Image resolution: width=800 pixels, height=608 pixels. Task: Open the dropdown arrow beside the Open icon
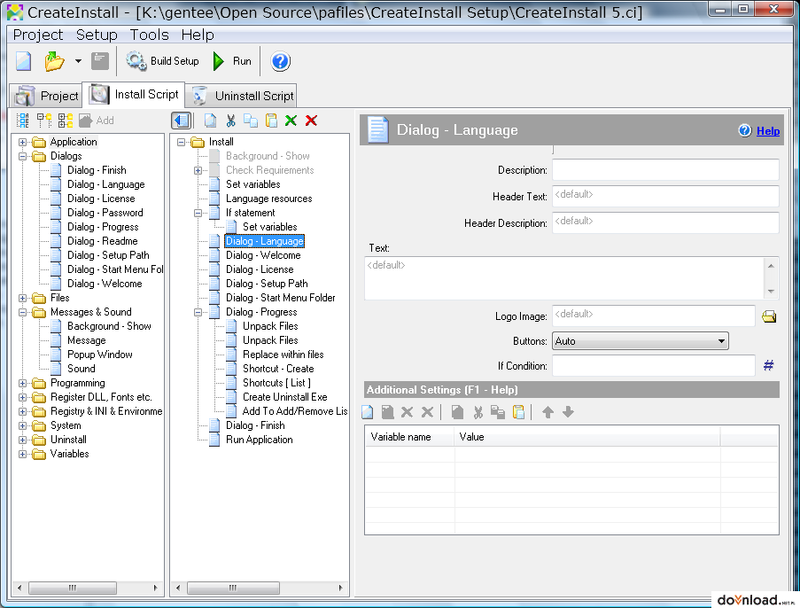78,61
